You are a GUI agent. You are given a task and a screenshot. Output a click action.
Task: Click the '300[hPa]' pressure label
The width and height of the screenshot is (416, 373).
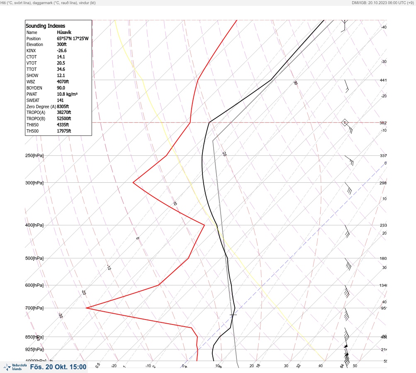point(34,183)
